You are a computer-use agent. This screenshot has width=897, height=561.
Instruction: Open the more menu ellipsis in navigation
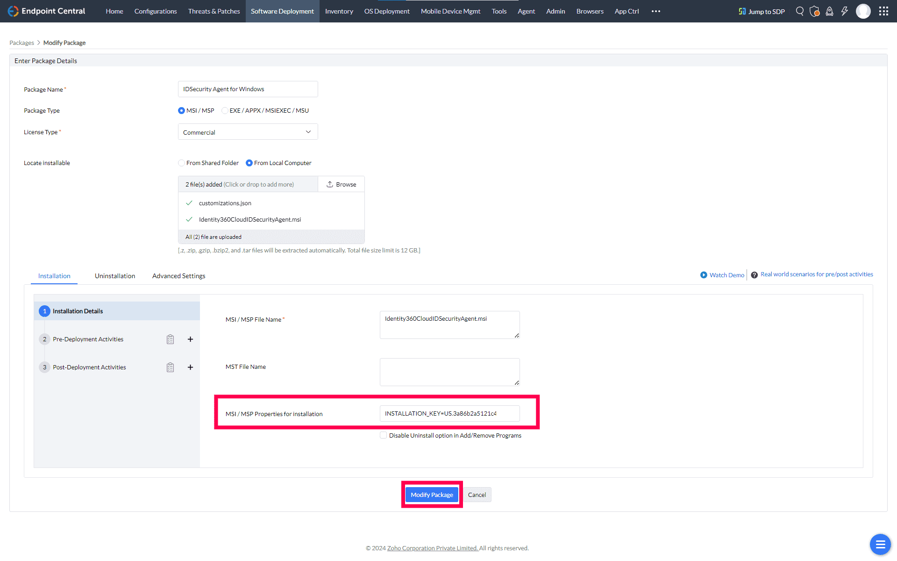point(655,11)
